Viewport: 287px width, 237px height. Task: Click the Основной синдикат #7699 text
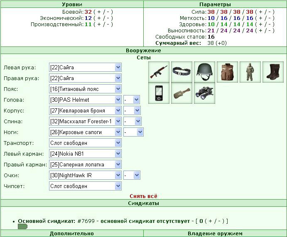click(56, 221)
